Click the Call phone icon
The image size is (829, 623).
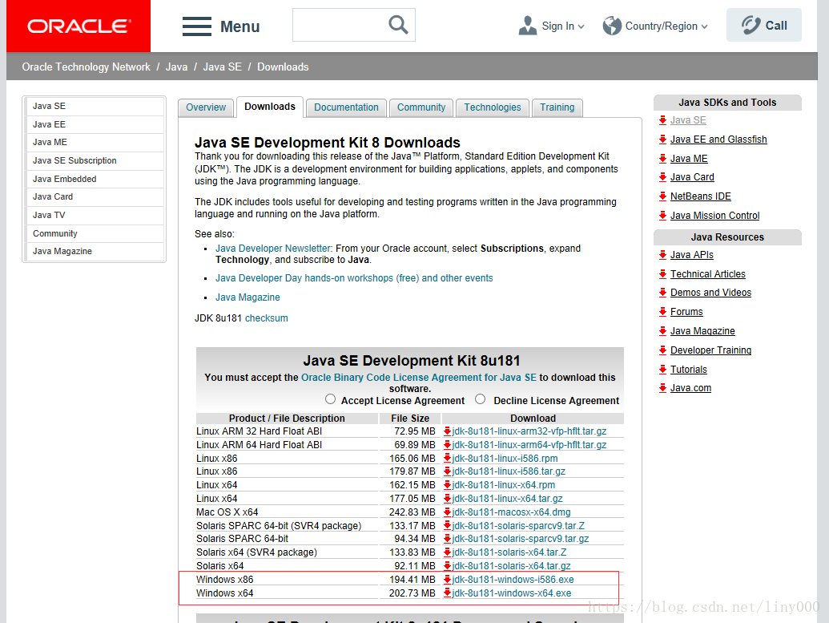pos(751,25)
